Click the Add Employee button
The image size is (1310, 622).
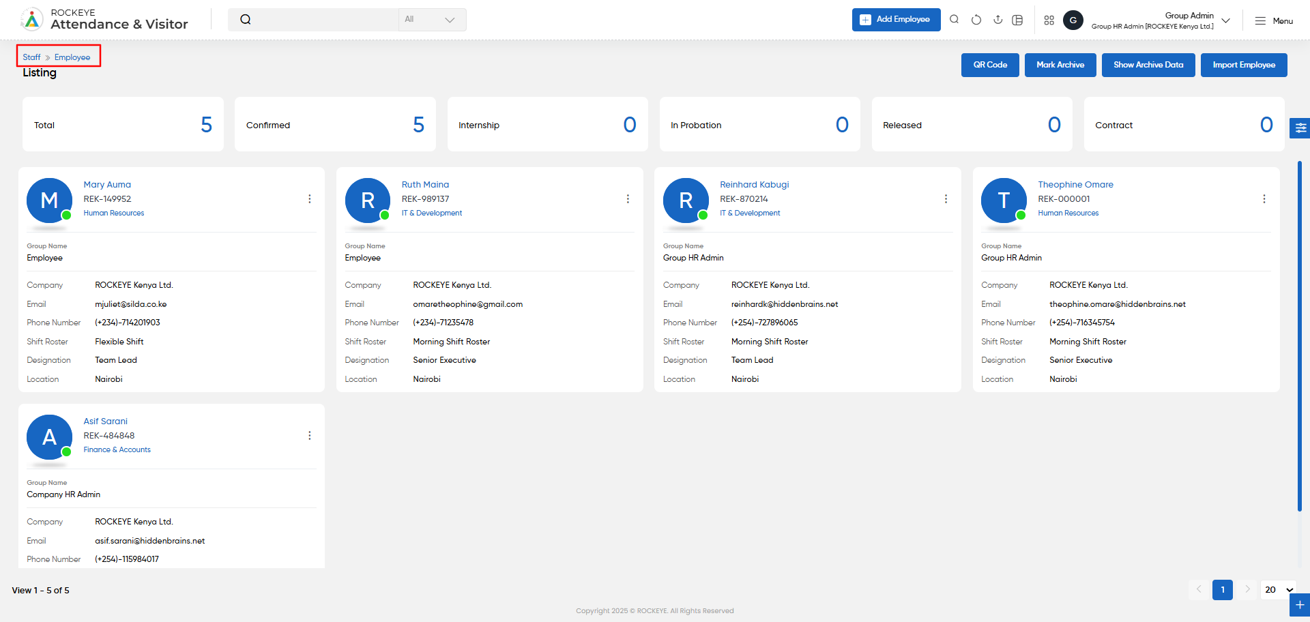coord(896,20)
